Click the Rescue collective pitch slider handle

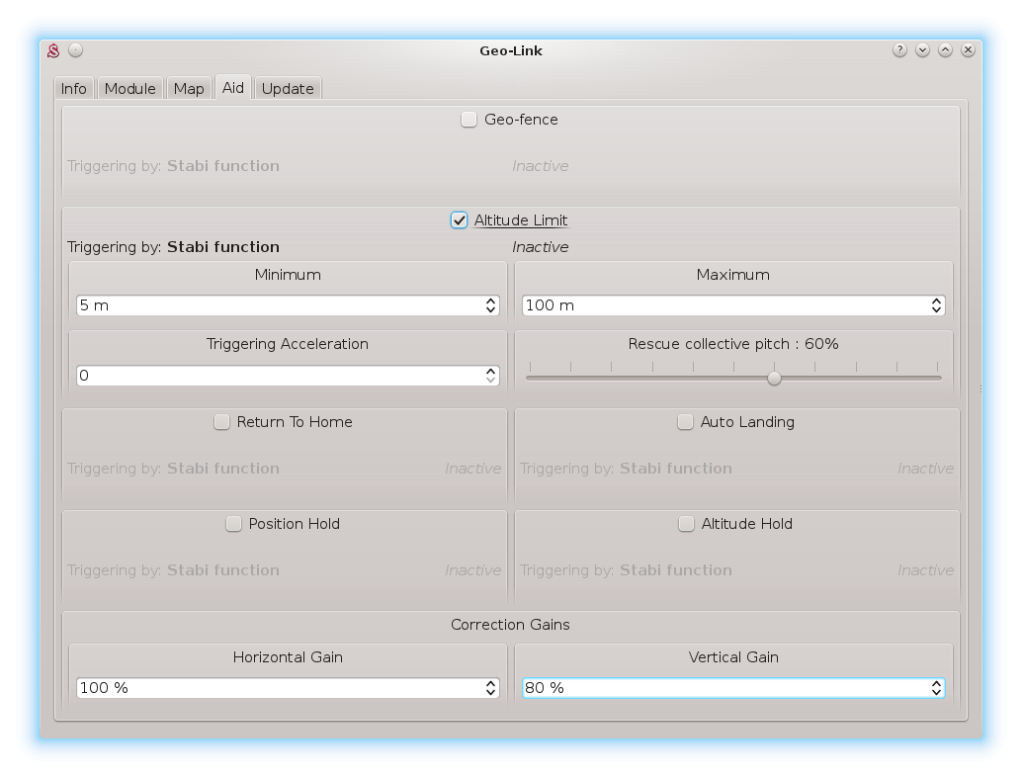775,378
